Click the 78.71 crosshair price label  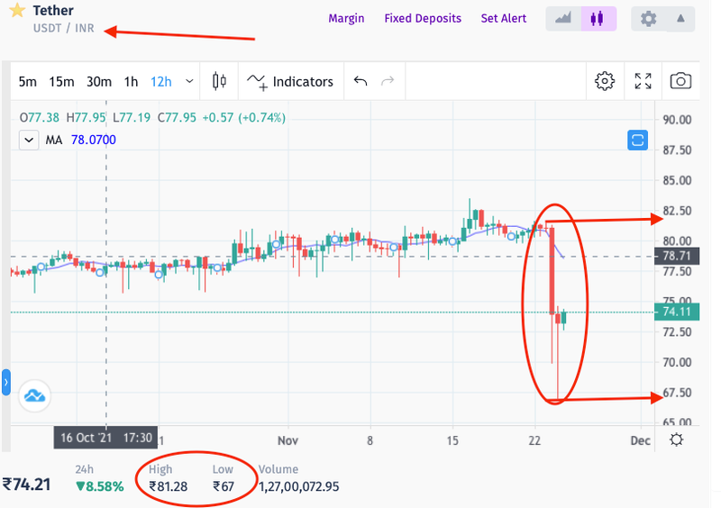pos(677,256)
